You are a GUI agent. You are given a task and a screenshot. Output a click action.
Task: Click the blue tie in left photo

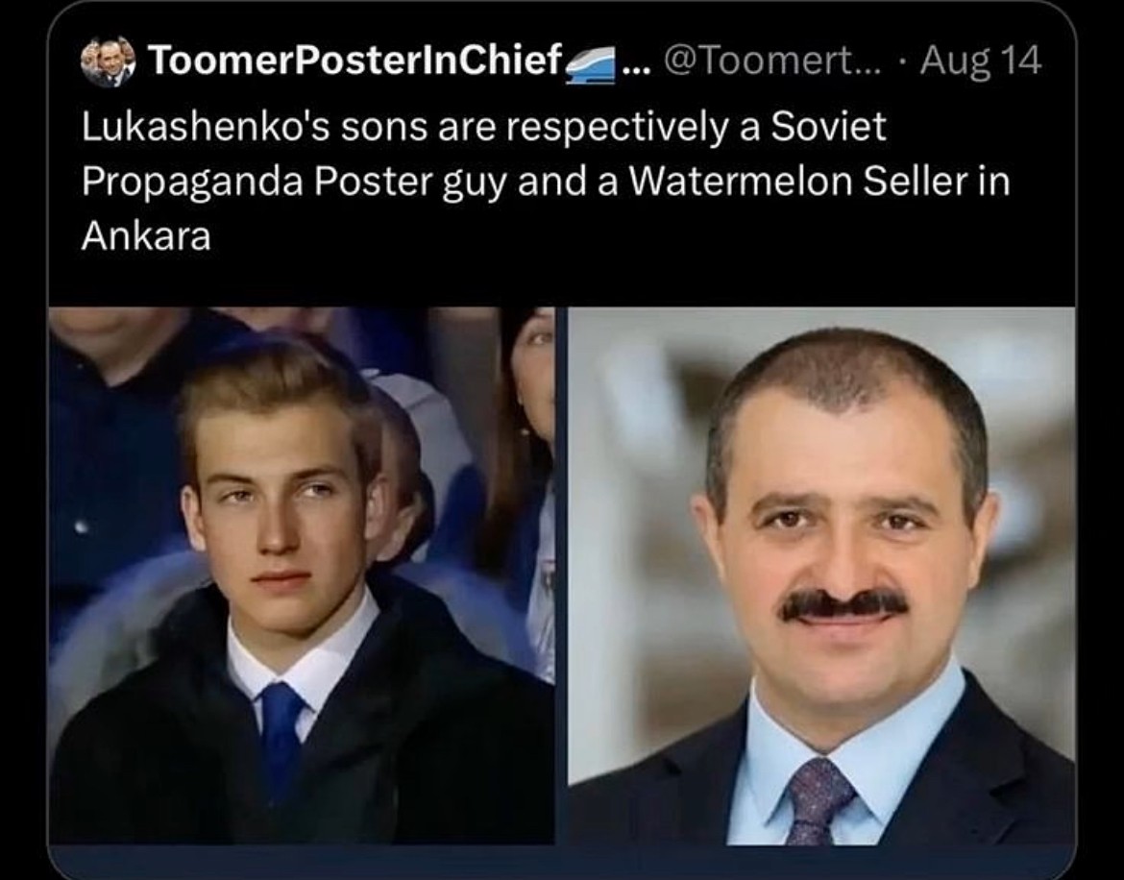coord(281,744)
